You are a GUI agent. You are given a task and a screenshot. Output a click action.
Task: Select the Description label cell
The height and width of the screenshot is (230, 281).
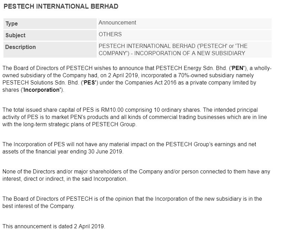click(50, 50)
